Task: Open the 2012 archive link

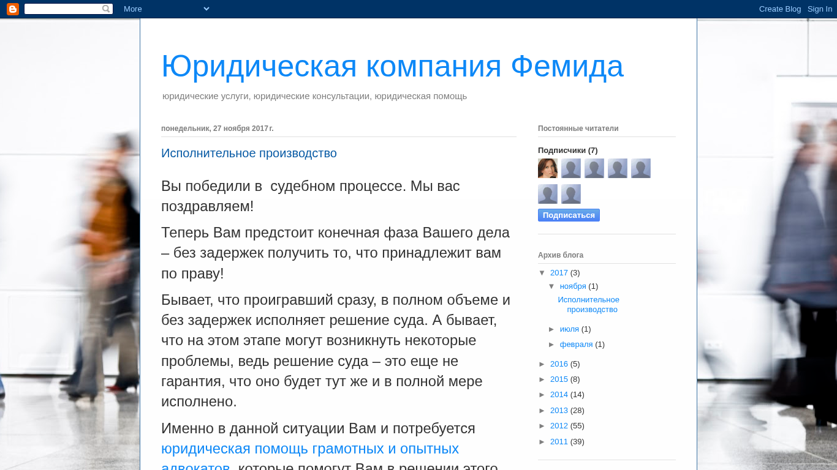Action: coord(559,426)
